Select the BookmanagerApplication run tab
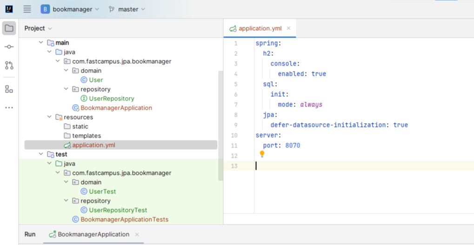The width and height of the screenshot is (474, 245). pyautogui.click(x=93, y=234)
